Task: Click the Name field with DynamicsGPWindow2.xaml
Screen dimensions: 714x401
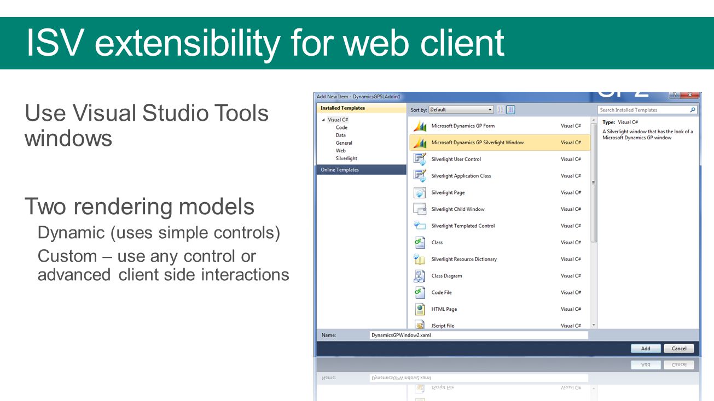Action: 479,335
